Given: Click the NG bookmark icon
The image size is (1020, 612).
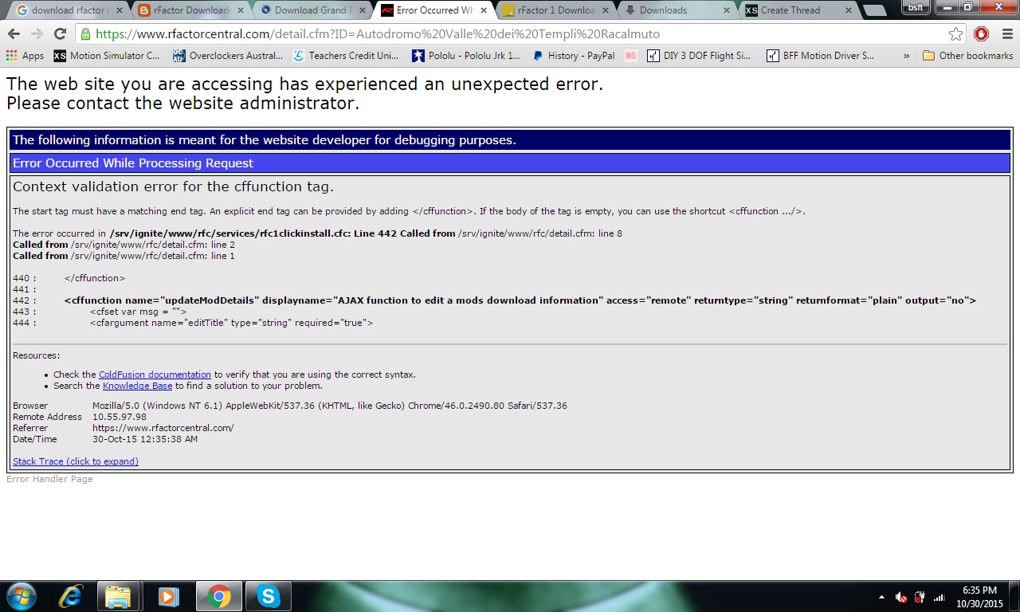Looking at the screenshot, I should pos(631,56).
